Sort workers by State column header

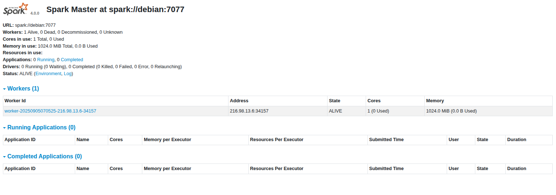point(334,101)
